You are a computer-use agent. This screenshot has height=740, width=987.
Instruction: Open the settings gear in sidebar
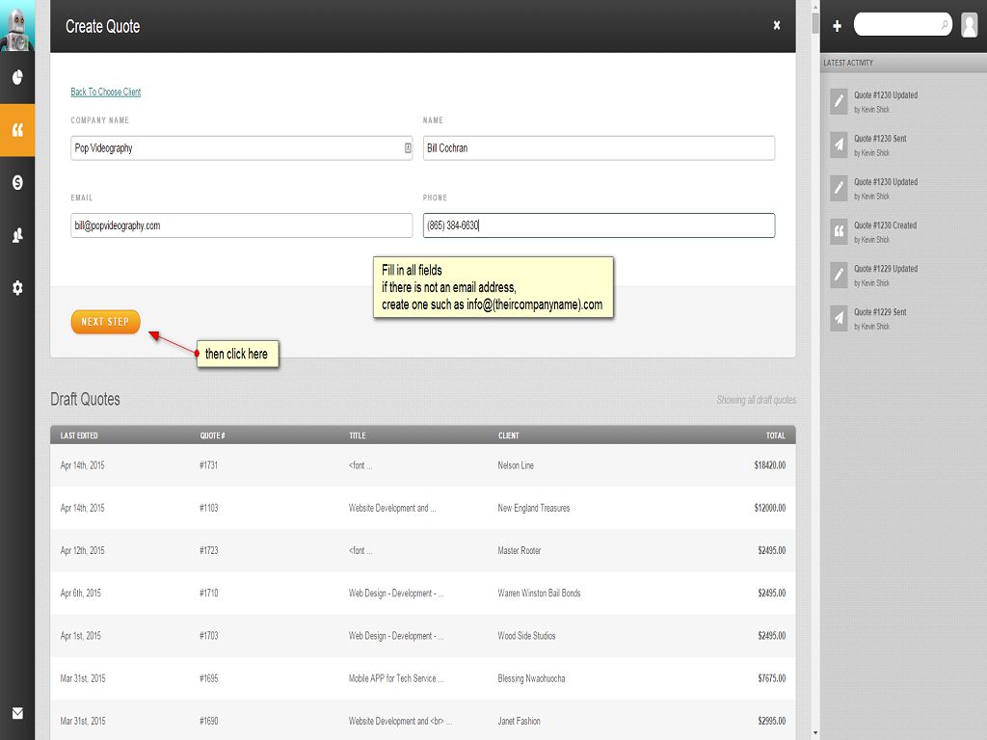(17, 288)
